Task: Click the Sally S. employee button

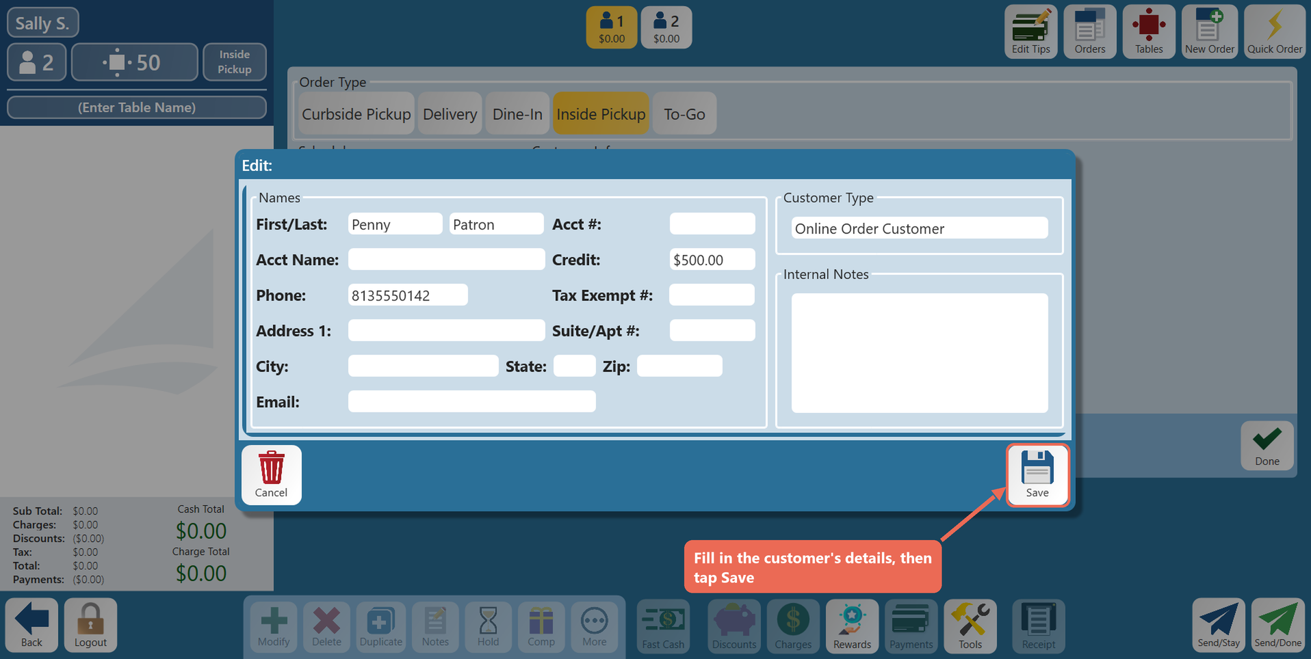Action: pyautogui.click(x=42, y=23)
